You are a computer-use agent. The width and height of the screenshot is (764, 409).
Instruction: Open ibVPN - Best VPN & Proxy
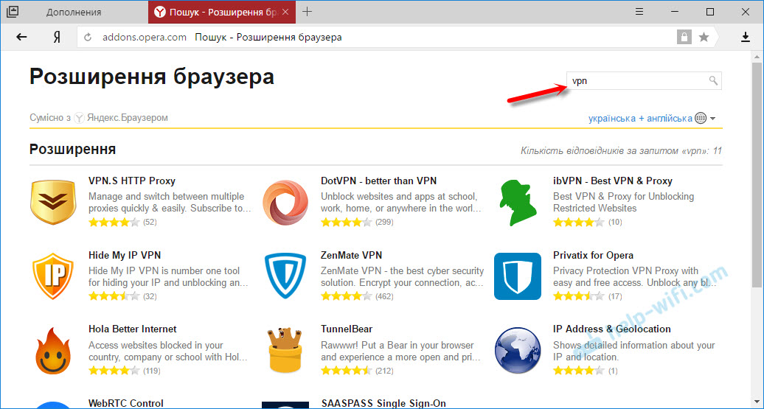tap(613, 181)
